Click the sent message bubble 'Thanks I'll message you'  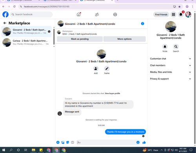click(125, 132)
